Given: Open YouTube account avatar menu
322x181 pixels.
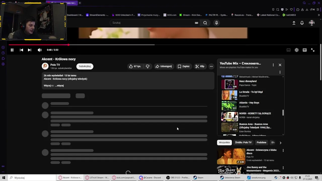Looking at the screenshot, I should click(312, 23).
